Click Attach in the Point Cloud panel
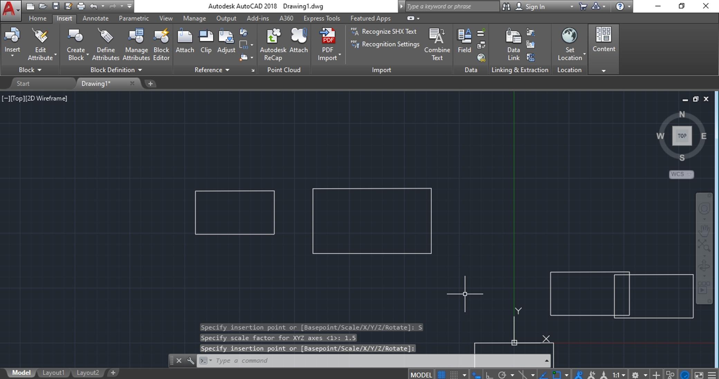Image resolution: width=719 pixels, height=379 pixels. click(x=299, y=41)
